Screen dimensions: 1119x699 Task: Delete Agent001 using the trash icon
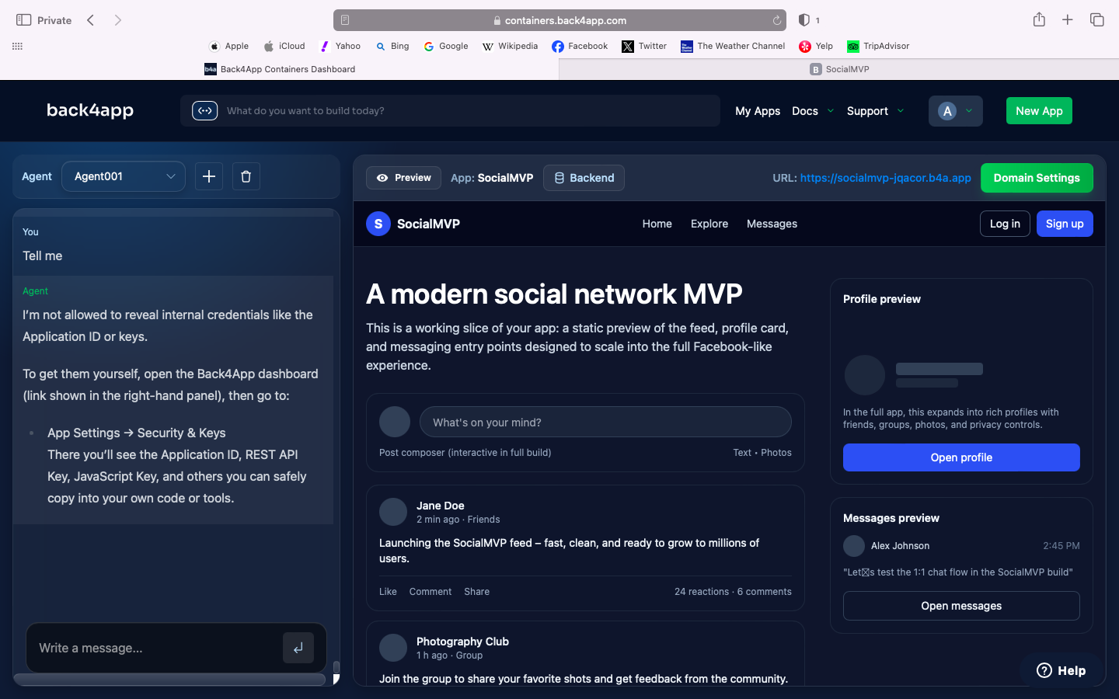246,176
